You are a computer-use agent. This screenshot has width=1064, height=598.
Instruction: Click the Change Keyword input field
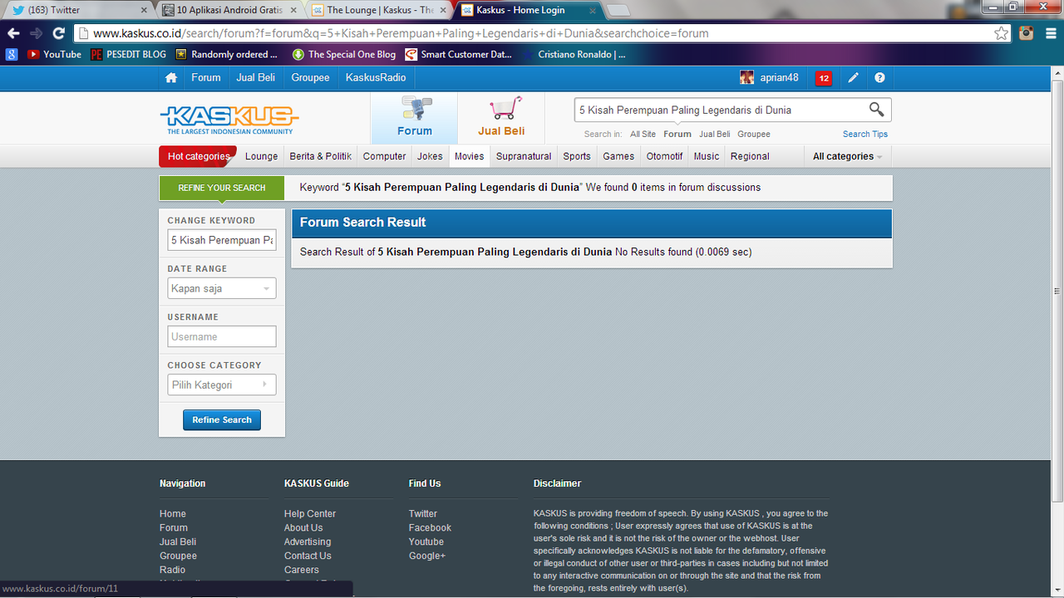pos(222,240)
